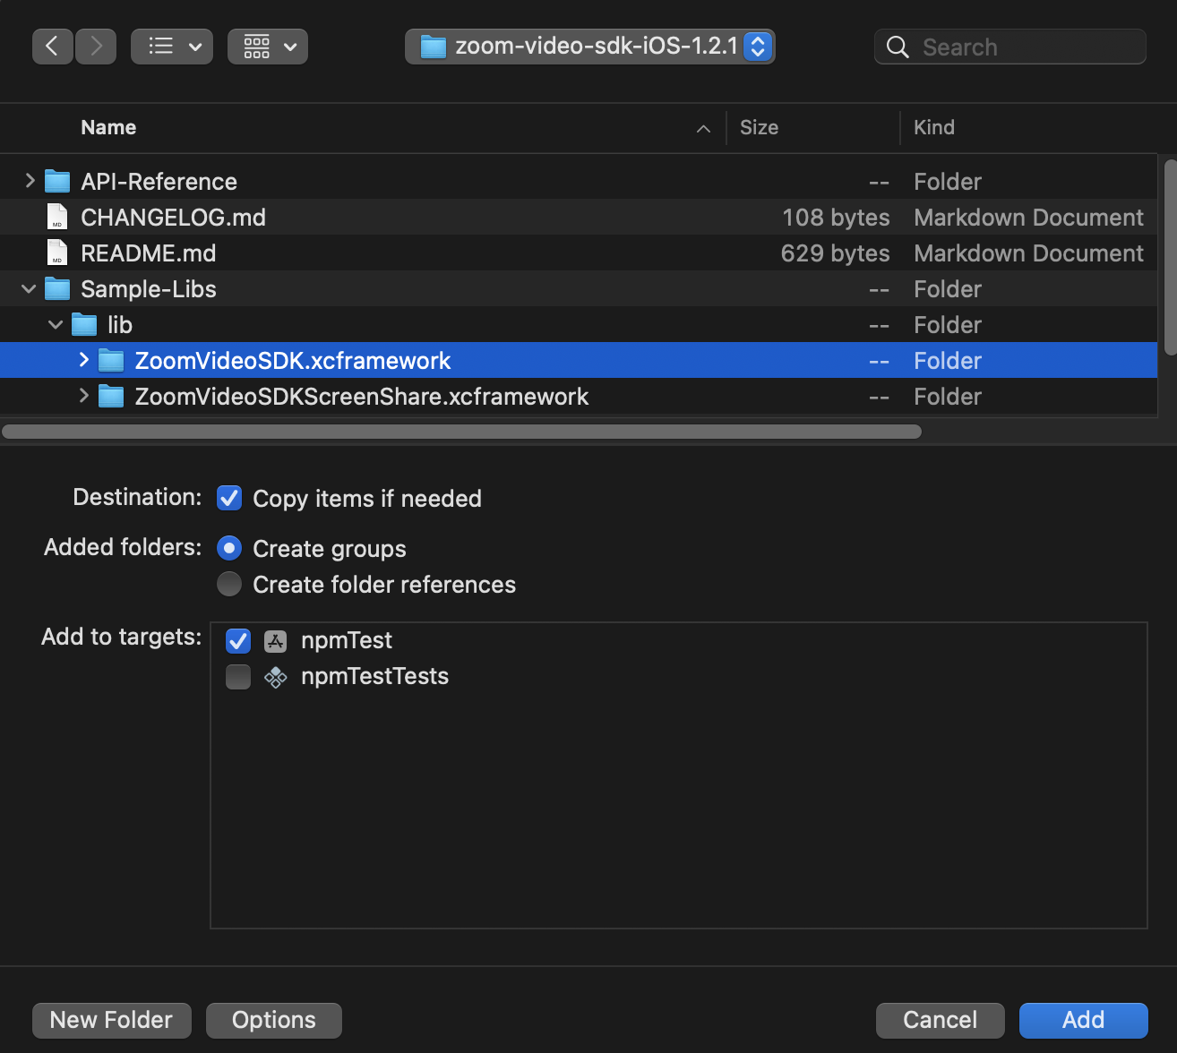The width and height of the screenshot is (1177, 1053).
Task: Click the 108 bytes size cell
Action: (836, 218)
